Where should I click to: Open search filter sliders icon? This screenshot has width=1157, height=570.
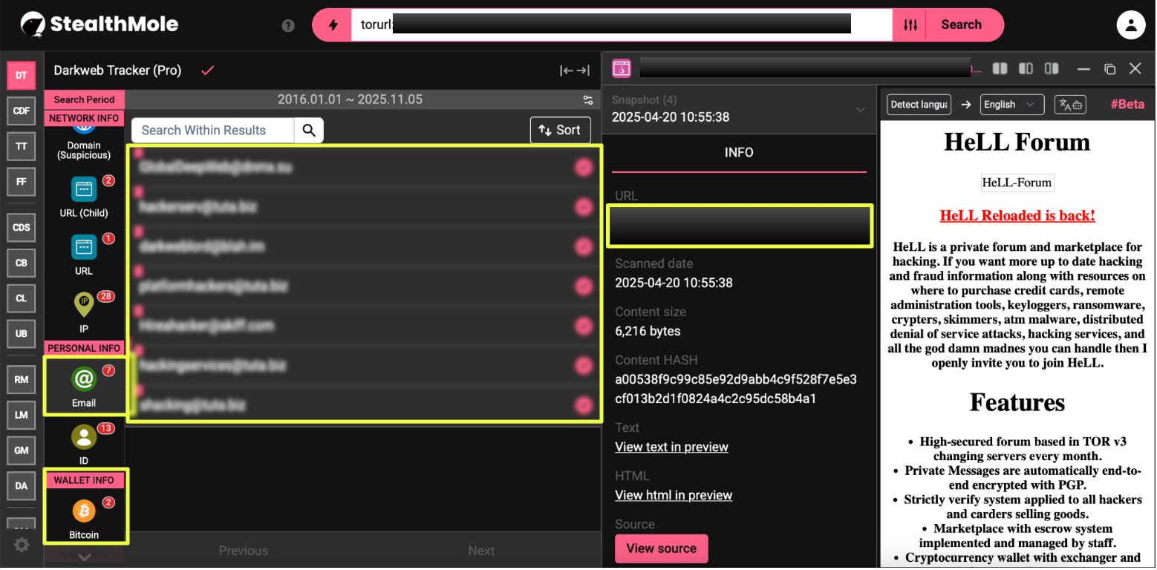[910, 25]
